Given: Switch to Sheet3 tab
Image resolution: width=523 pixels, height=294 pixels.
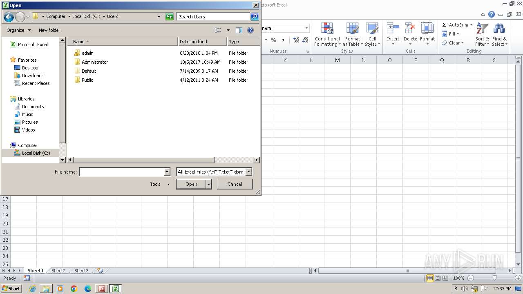Looking at the screenshot, I should [81, 271].
